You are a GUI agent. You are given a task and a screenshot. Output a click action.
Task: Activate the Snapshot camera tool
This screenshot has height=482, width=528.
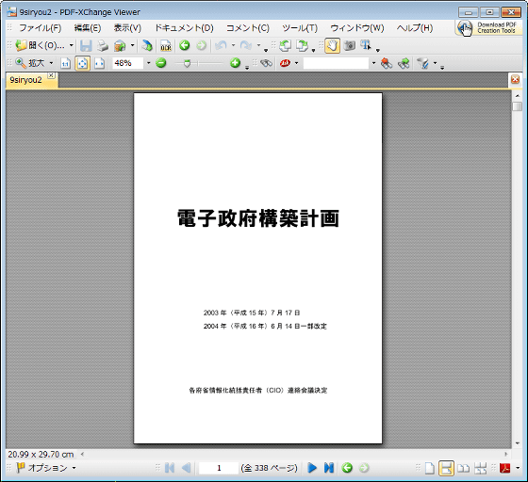point(350,46)
